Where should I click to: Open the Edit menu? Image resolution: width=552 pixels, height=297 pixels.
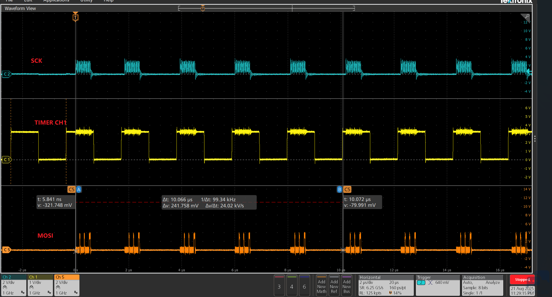point(28,1)
